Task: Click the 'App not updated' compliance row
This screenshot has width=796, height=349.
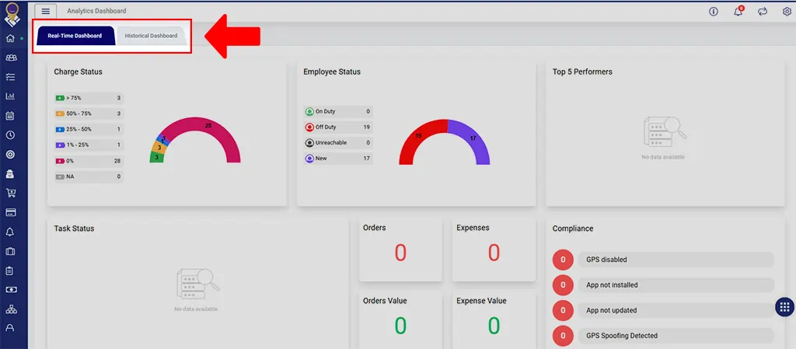Action: (x=676, y=310)
